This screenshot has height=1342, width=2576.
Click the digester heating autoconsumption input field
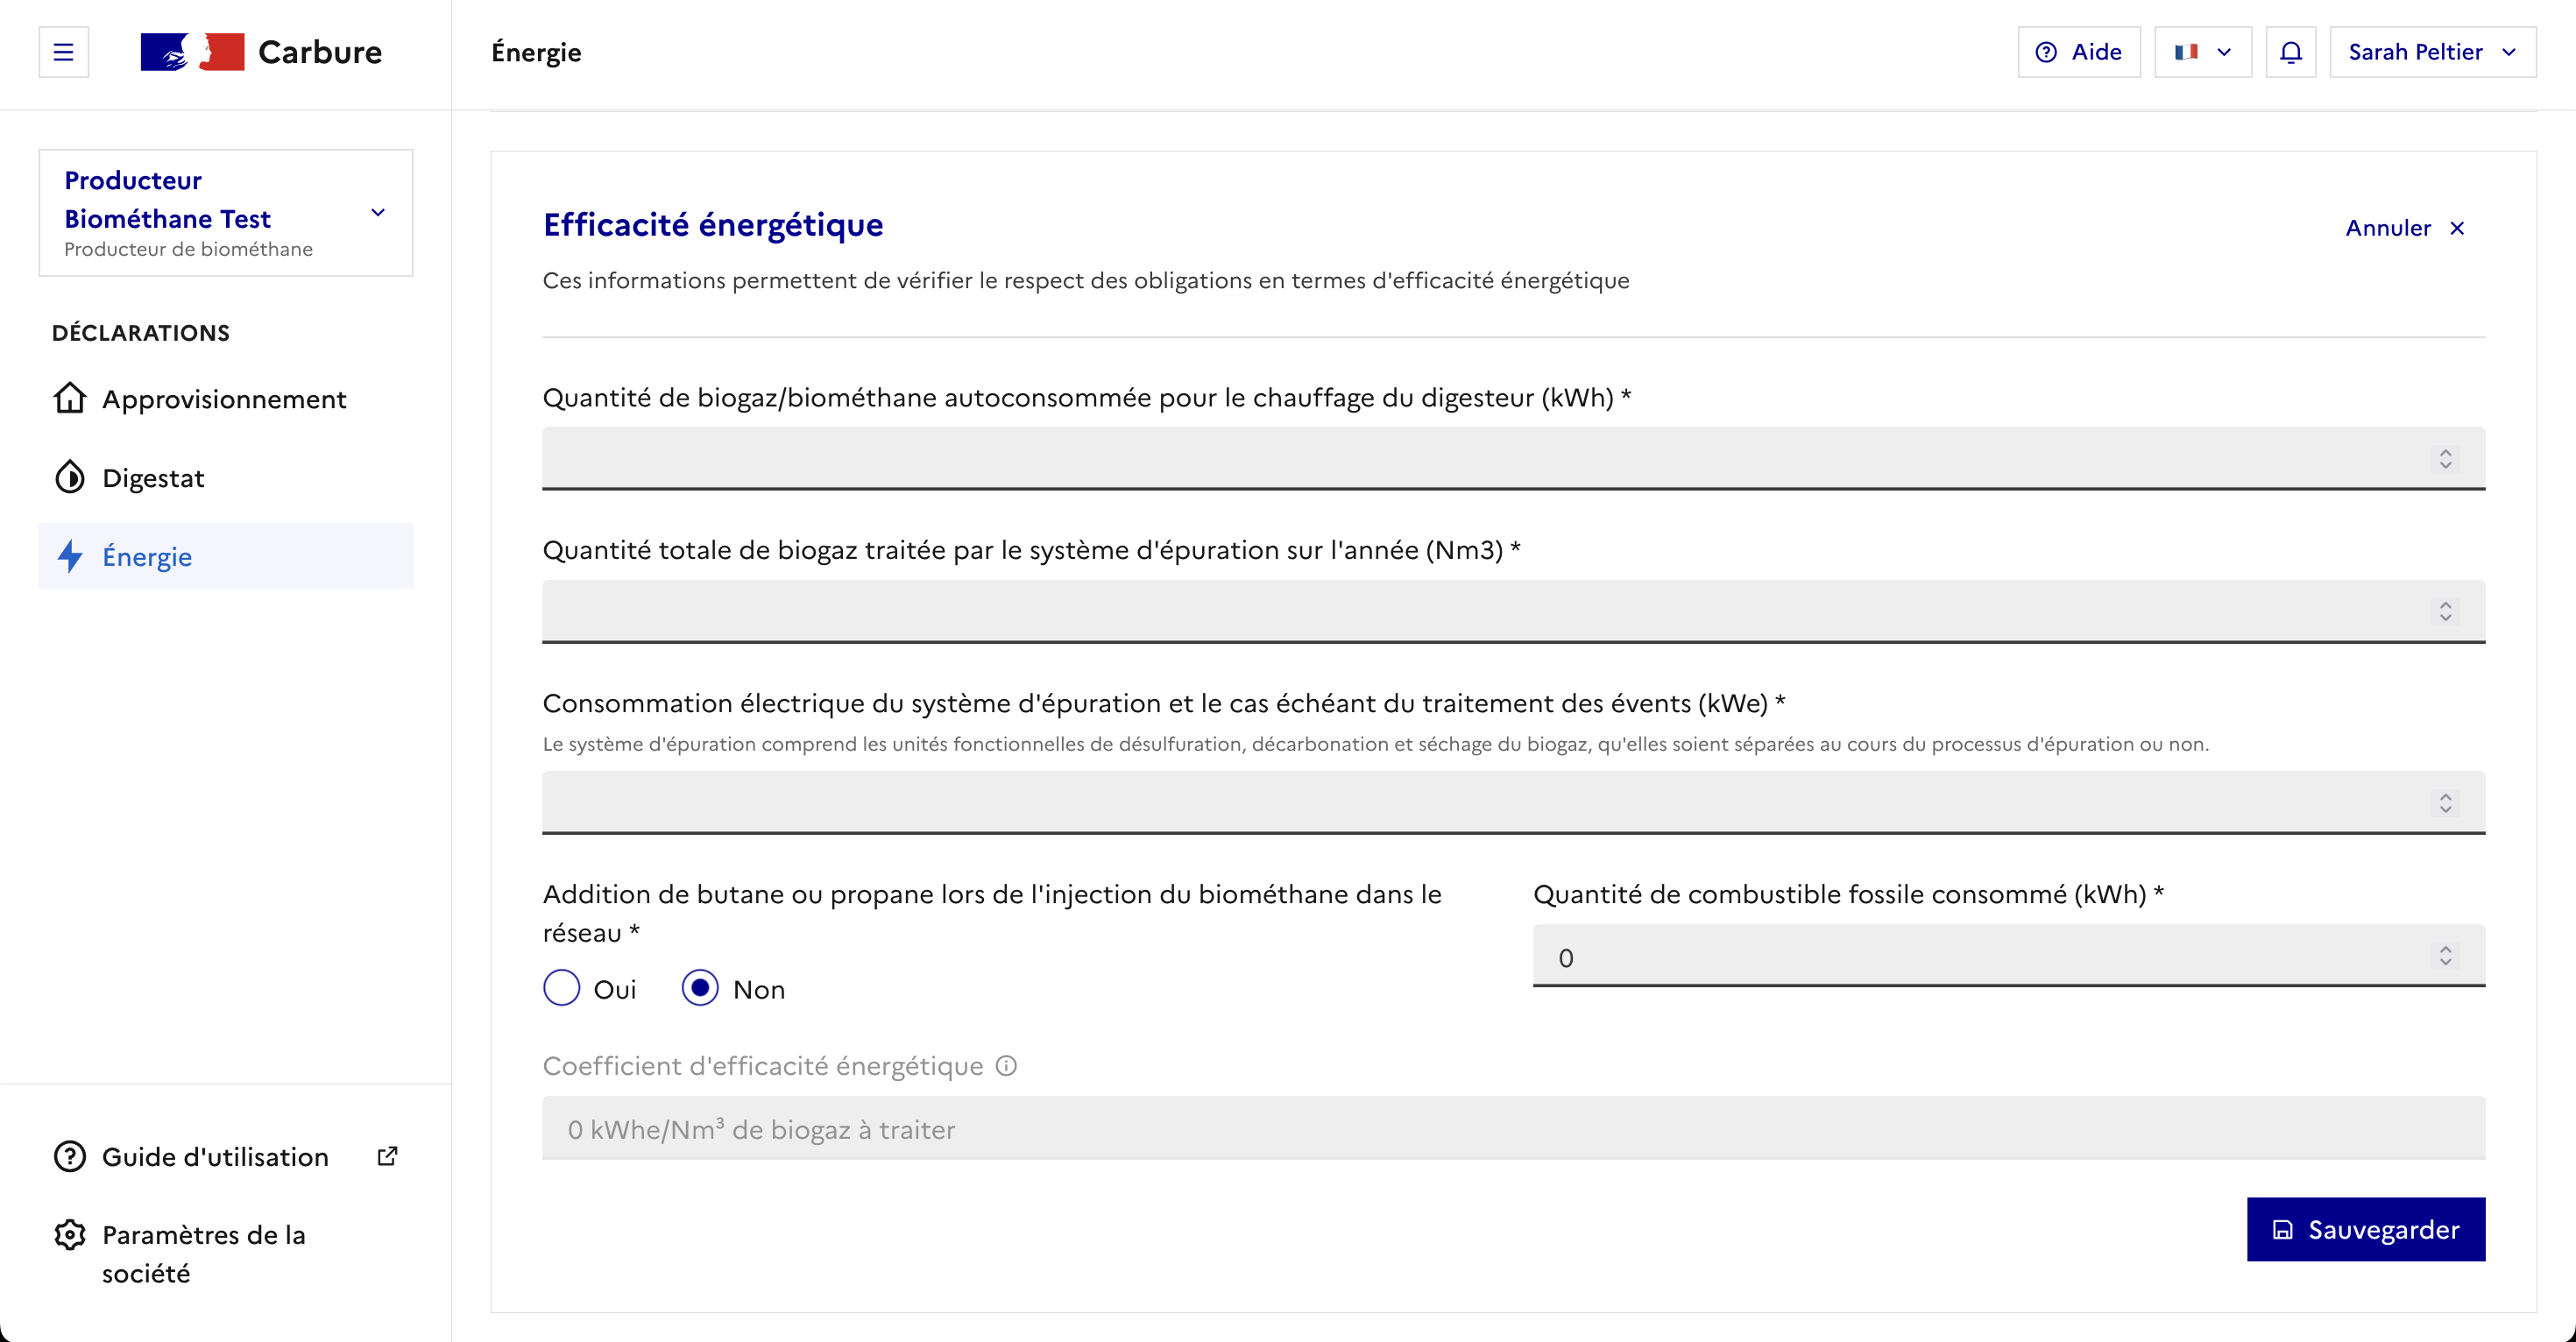coord(1480,458)
